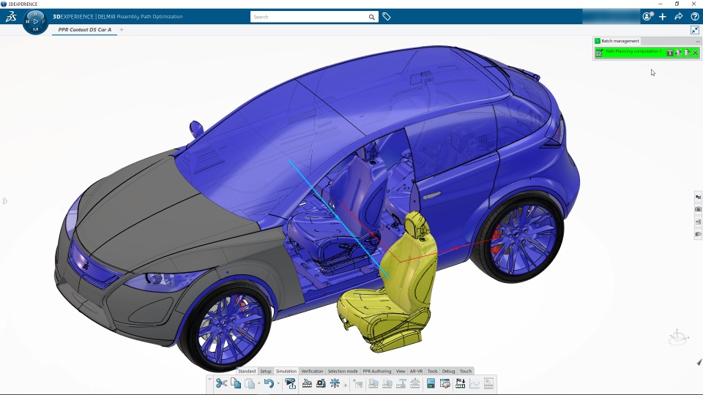Image resolution: width=703 pixels, height=395 pixels.
Task: Click the flag download track icon
Action: [460, 383]
